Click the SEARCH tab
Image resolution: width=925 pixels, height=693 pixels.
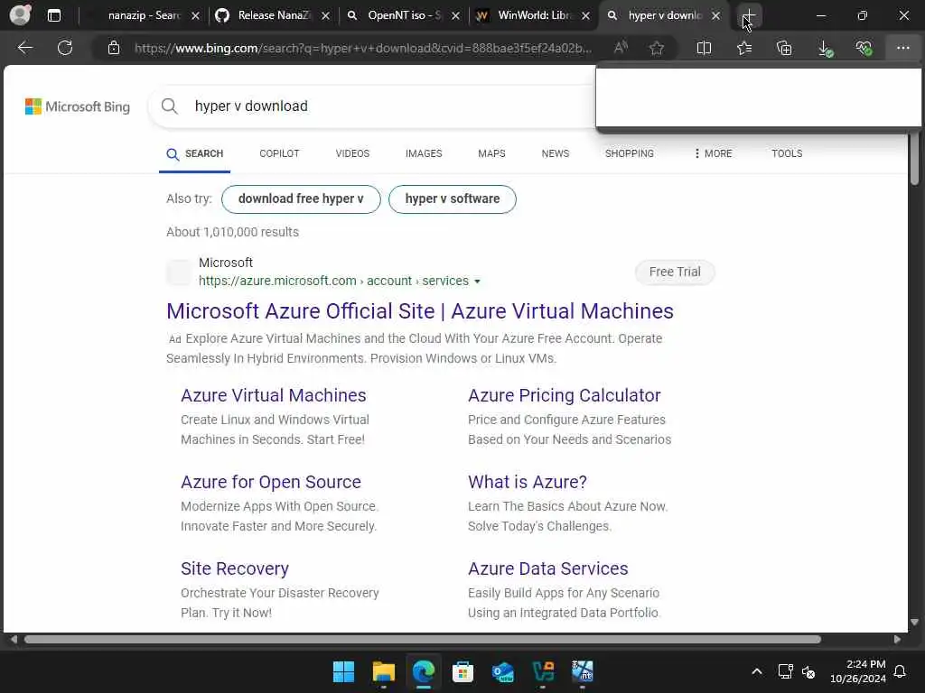[x=195, y=153]
